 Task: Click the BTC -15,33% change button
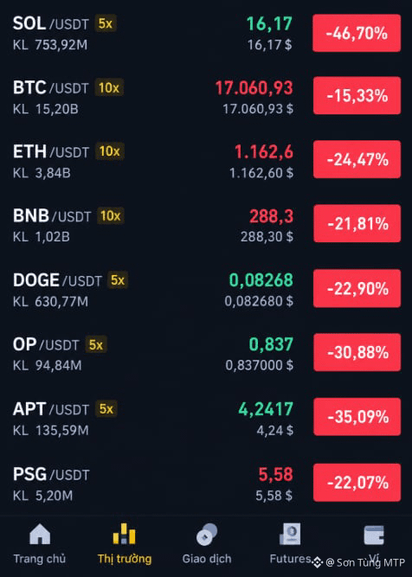tap(357, 96)
